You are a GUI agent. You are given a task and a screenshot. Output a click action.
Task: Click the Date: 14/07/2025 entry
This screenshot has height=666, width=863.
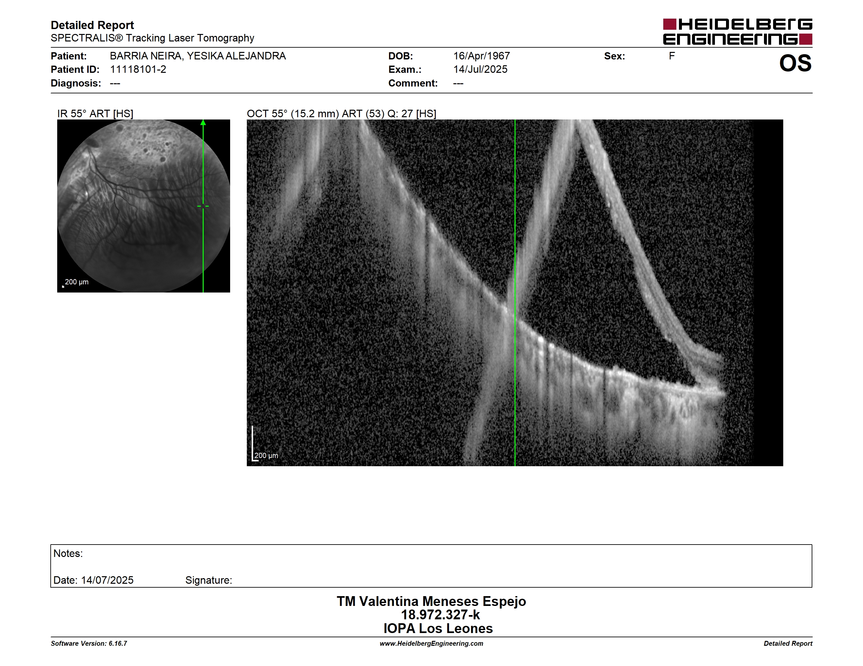click(93, 580)
